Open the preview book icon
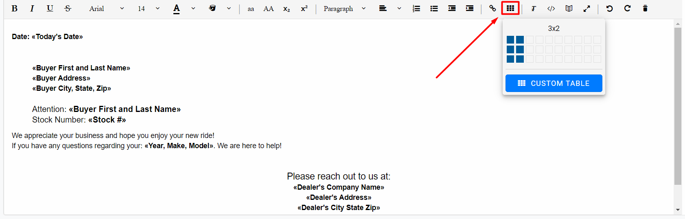 tap(569, 9)
